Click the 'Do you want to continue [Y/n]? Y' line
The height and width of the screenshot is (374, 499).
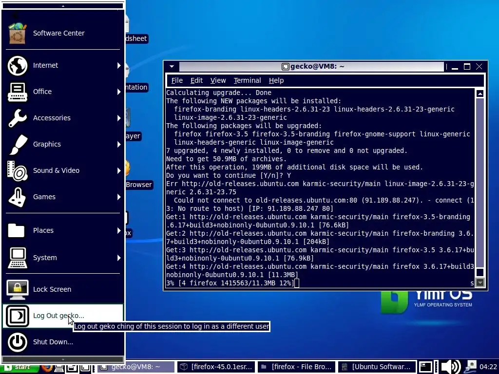point(228,175)
